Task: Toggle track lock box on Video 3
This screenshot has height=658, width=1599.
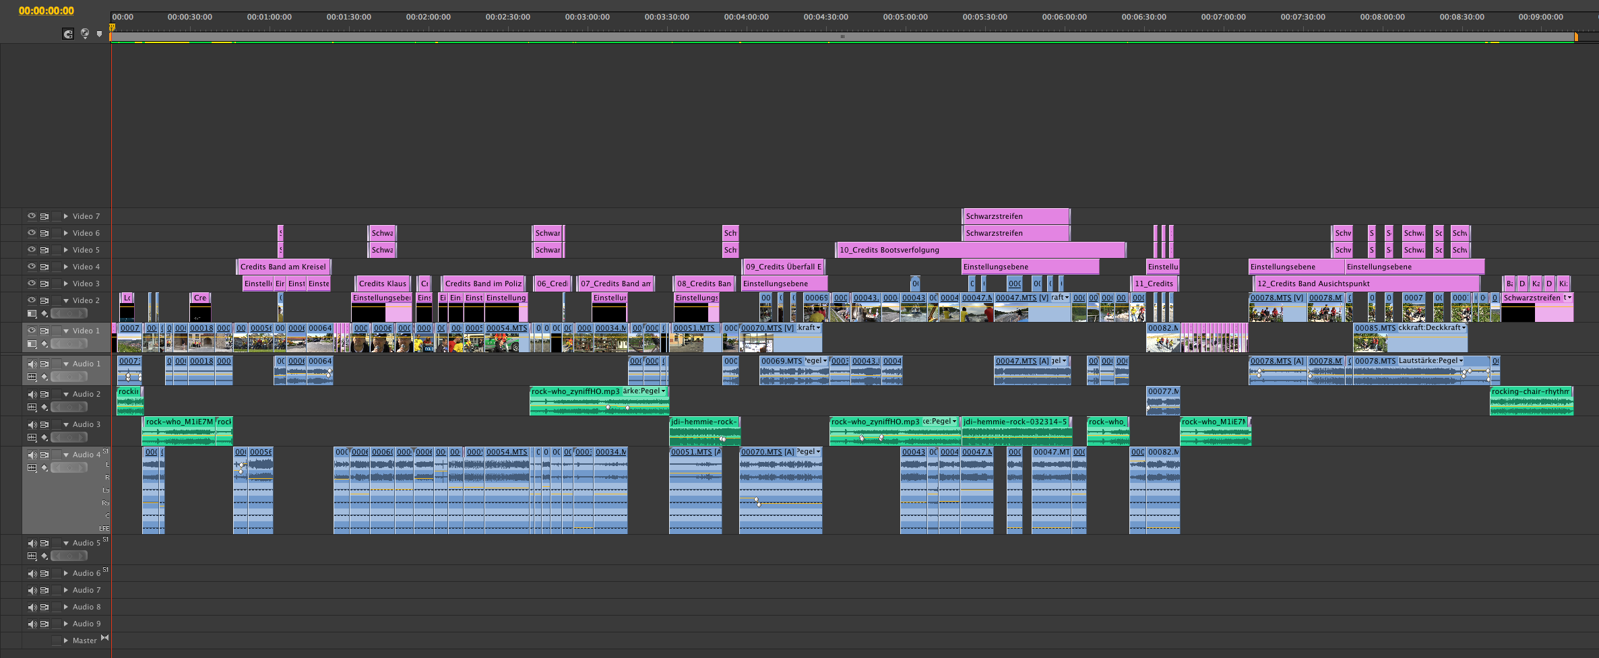Action: tap(57, 284)
